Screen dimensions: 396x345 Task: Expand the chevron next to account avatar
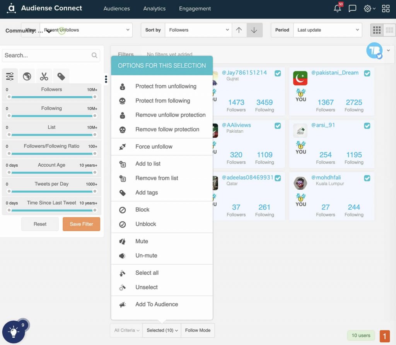point(388,50)
